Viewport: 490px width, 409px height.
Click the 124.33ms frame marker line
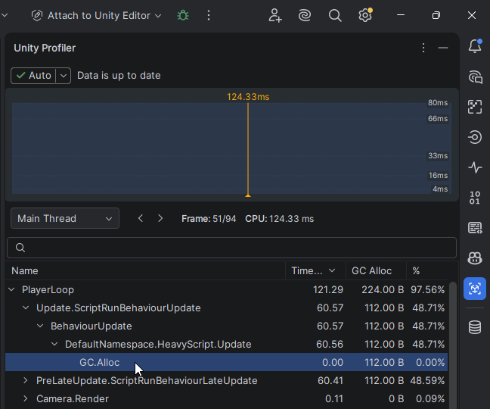pyautogui.click(x=248, y=148)
